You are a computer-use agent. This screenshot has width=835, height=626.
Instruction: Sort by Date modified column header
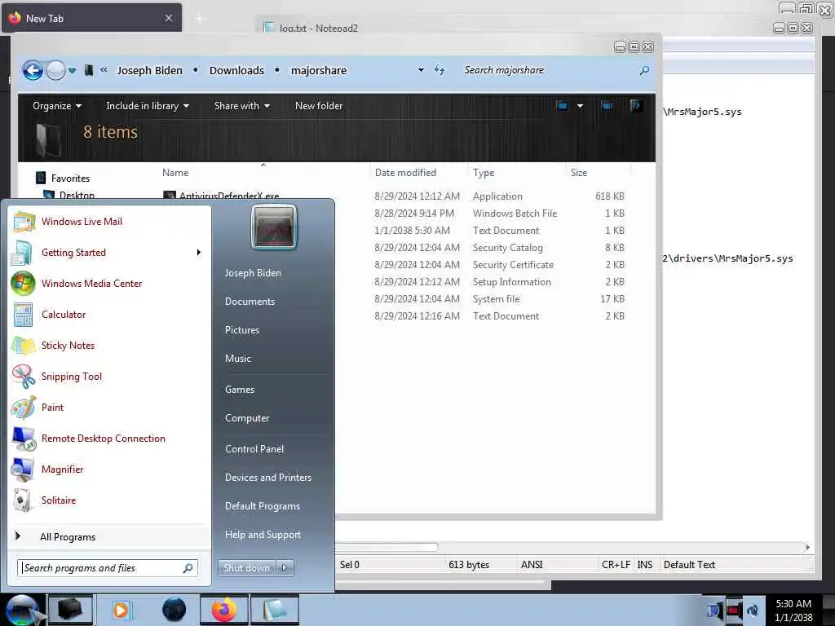coord(418,173)
